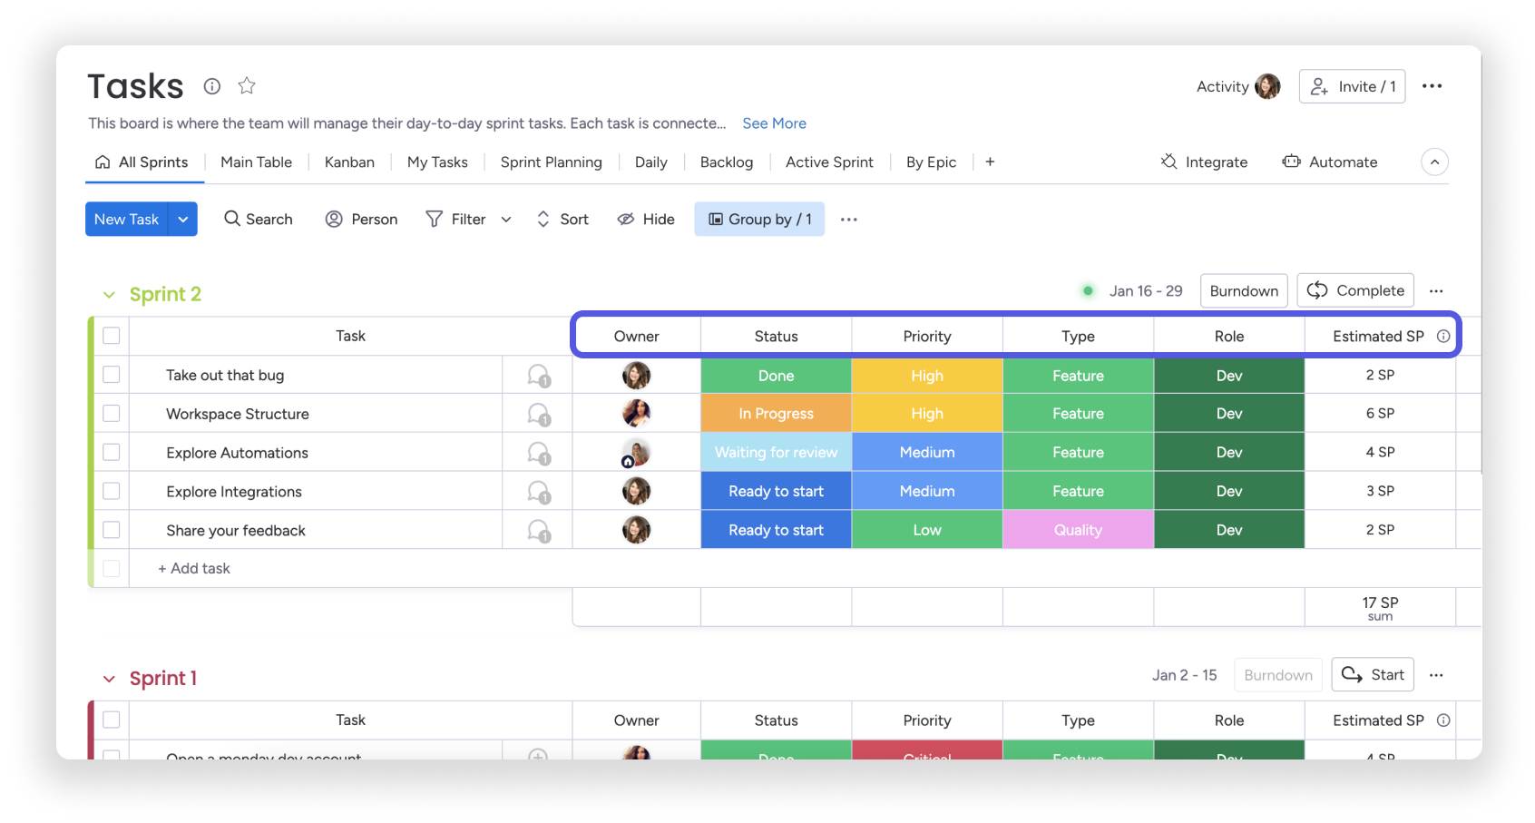1535x823 pixels.
Task: Expand the New Task dropdown arrow
Action: 182,219
